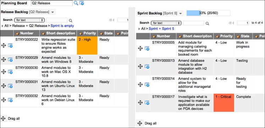
Task: Preview record STRY0000029 icon
Action: click(10, 60)
